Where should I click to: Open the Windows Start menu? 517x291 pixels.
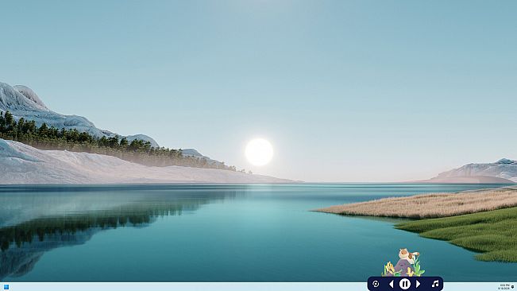[x=6, y=287]
